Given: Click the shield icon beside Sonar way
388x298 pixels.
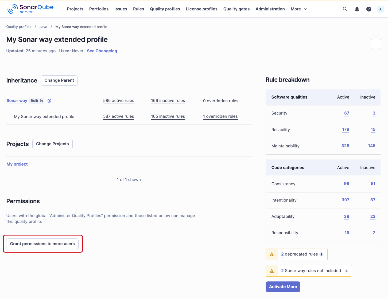Looking at the screenshot, I should click(x=49, y=101).
